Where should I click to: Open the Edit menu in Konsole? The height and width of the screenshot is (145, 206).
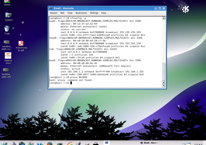[62, 13]
